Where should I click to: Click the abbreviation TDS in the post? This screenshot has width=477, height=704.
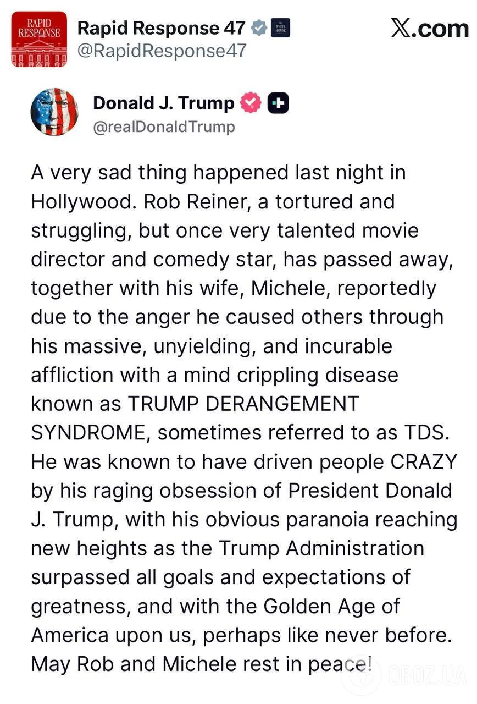(426, 433)
